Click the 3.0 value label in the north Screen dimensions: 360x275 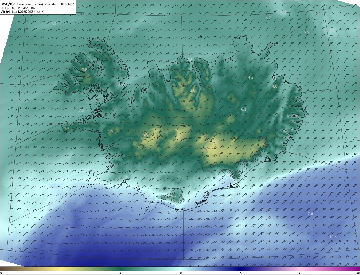(x=193, y=91)
